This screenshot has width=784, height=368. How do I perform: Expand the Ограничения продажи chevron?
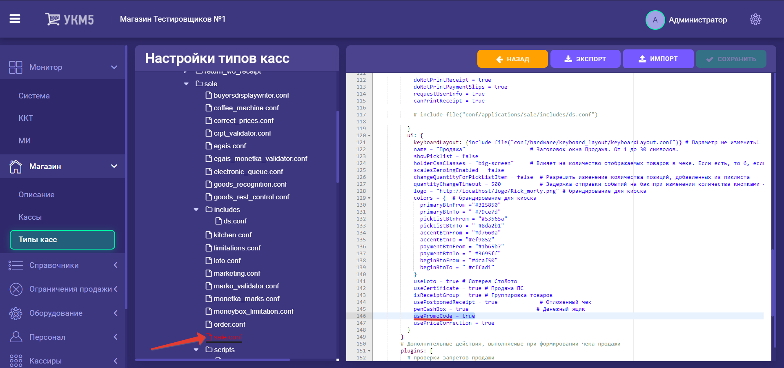[x=116, y=289]
